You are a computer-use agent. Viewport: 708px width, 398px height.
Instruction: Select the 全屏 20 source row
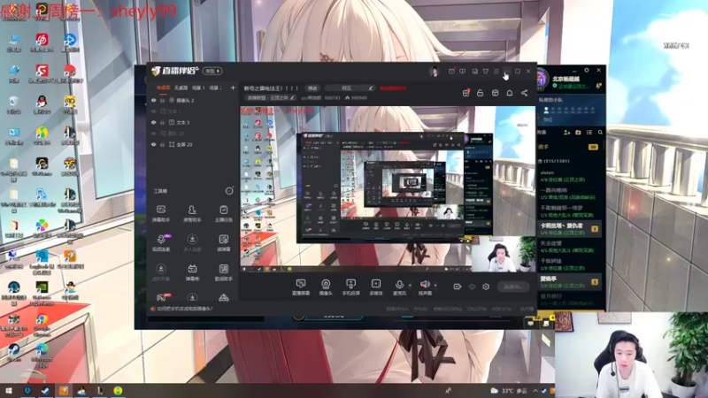pyautogui.click(x=193, y=144)
